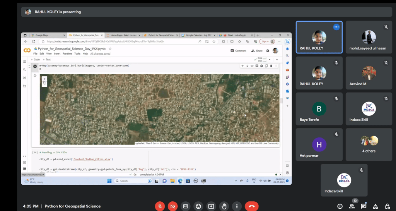Viewport: 396px width, 211px height.
Task: Open the Edit menu in Colab
Action: click(x=42, y=53)
